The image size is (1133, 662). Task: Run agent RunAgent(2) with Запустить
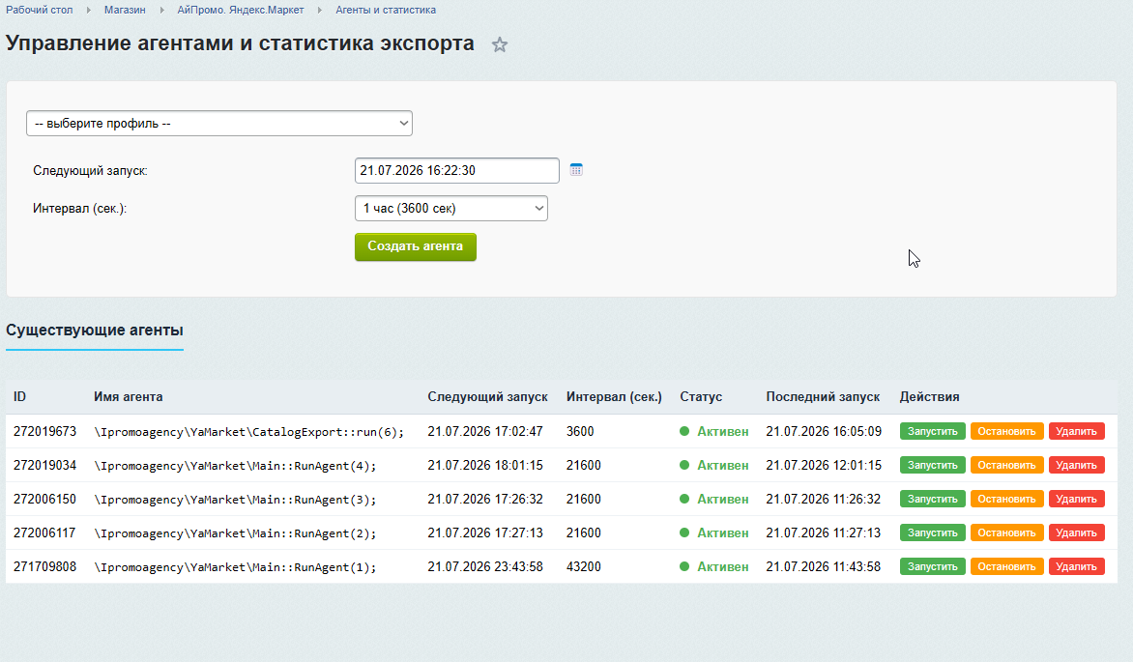click(932, 533)
